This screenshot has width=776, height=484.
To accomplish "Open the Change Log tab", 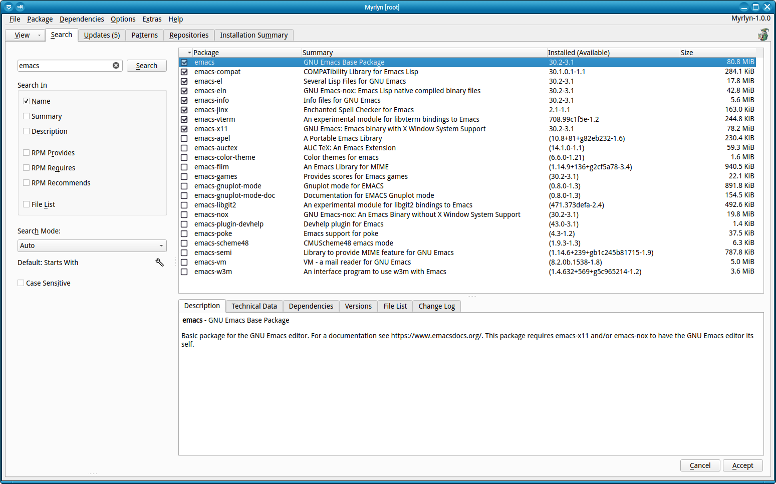I will [437, 306].
